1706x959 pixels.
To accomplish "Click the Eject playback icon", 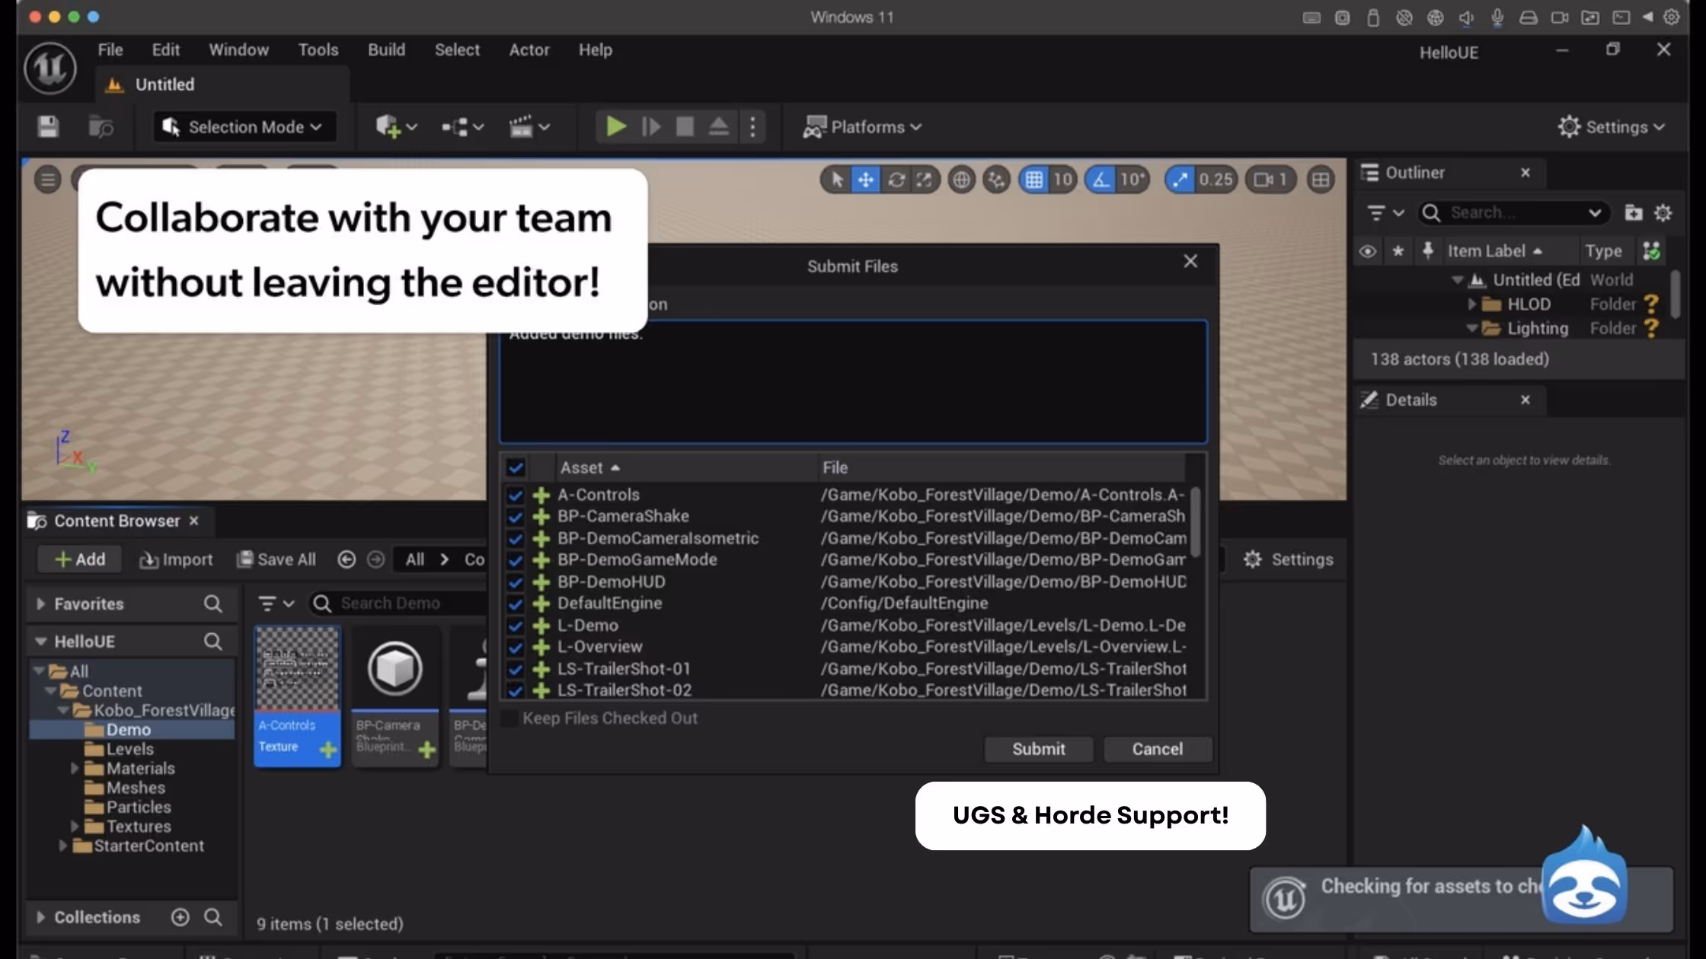I will coord(718,126).
